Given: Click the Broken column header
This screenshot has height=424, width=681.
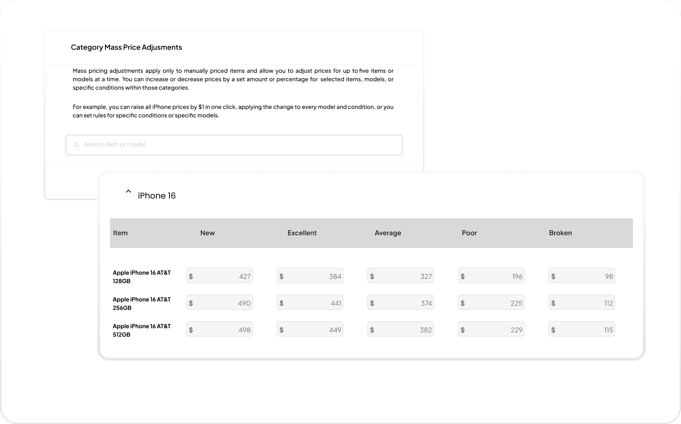Looking at the screenshot, I should tap(560, 233).
